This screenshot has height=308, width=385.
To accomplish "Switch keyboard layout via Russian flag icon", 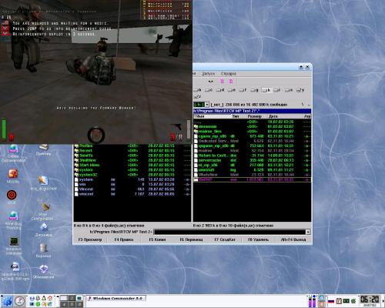I will [x=331, y=300].
